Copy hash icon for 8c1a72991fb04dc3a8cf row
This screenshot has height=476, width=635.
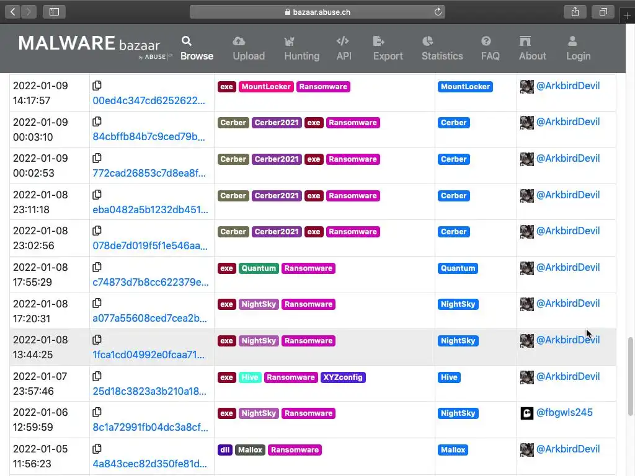point(97,412)
